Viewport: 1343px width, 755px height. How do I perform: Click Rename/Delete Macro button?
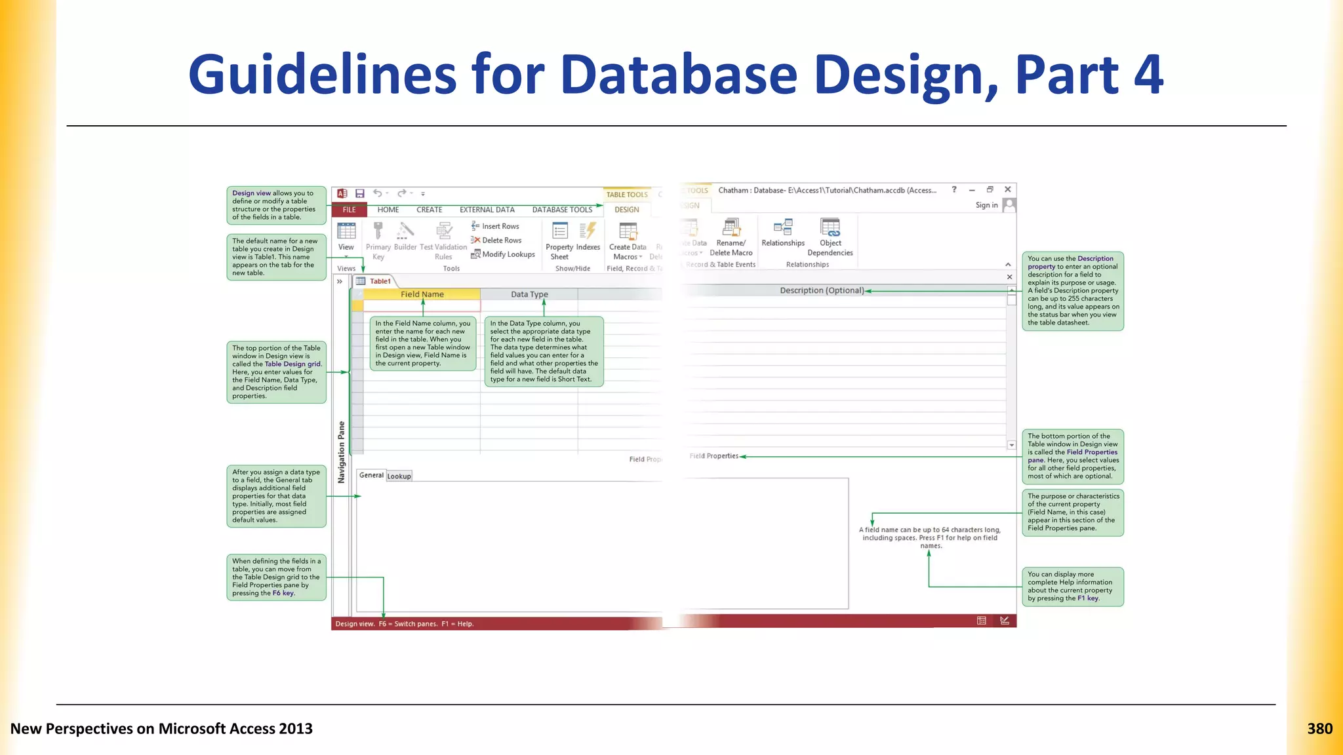click(731, 237)
